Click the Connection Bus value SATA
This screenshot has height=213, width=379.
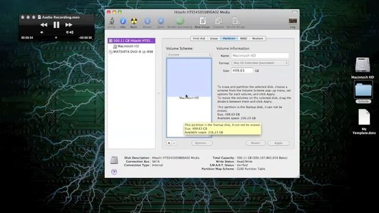[x=156, y=162]
